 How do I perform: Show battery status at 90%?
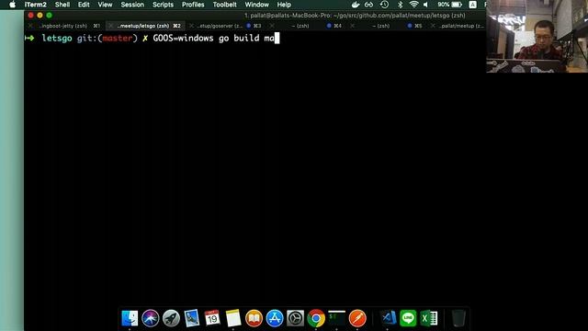pos(449,5)
